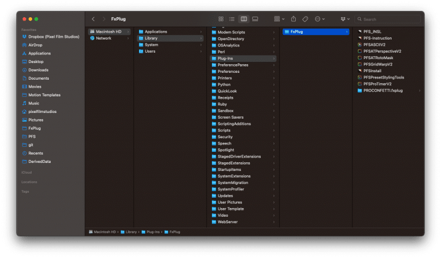Select the Python folder
Screen dimensions: 441x258
pos(243,84)
